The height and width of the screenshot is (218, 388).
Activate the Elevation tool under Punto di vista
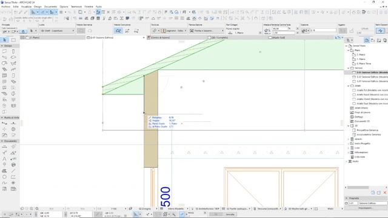pos(13,123)
